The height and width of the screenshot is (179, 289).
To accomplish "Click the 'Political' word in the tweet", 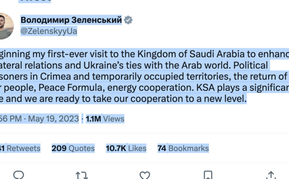I will tap(250, 65).
